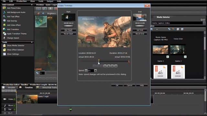Click the Add Photo/Video icon

4,8
